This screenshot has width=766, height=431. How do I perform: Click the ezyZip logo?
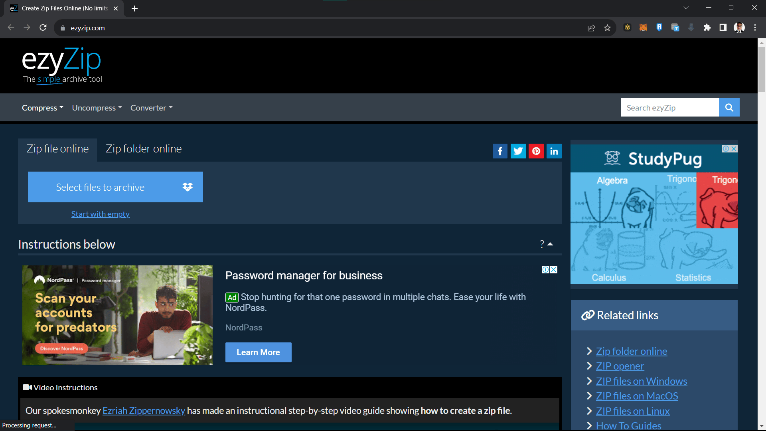61,61
